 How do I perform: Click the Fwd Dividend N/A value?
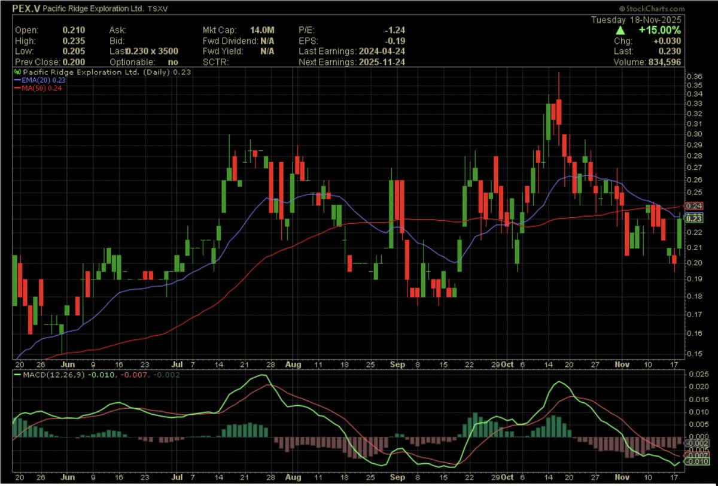click(267, 41)
